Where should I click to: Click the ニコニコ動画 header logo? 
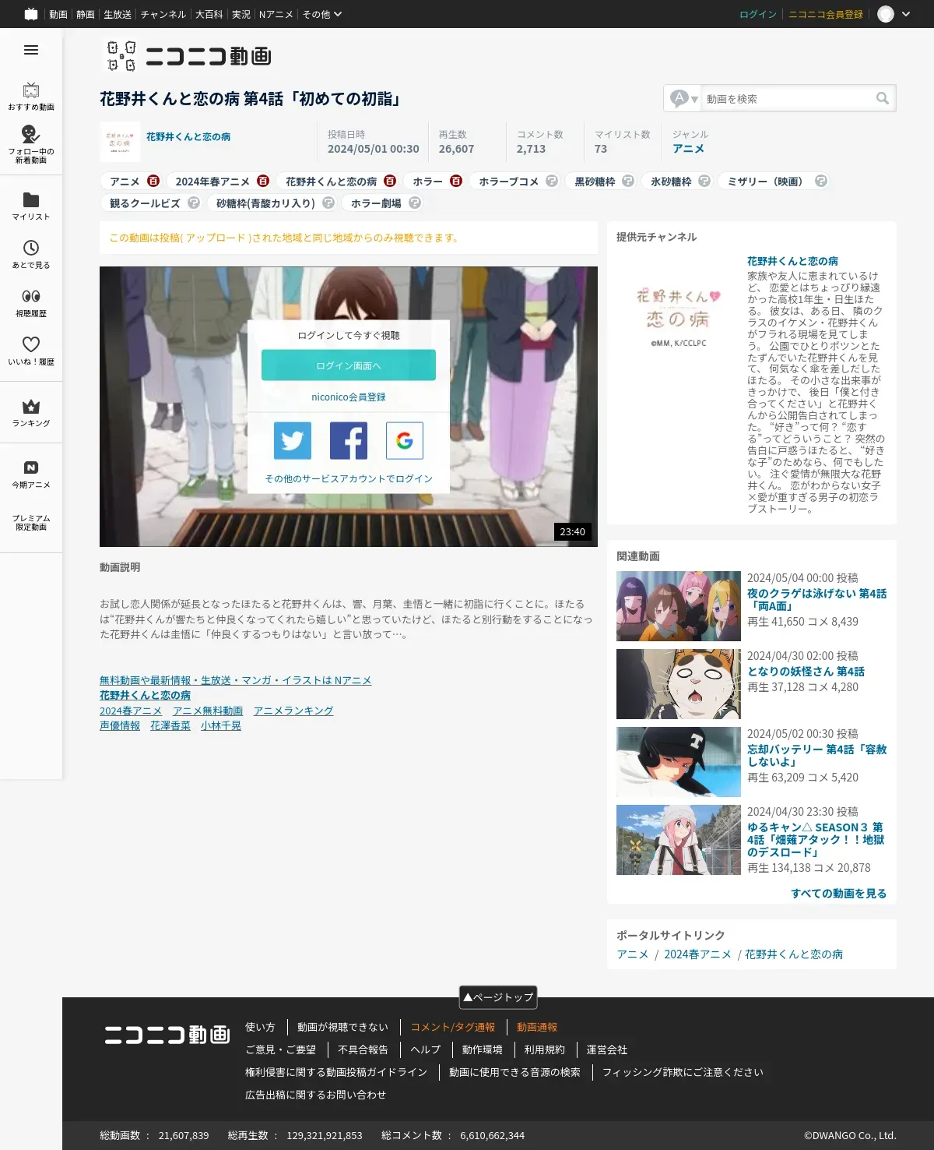click(x=189, y=56)
